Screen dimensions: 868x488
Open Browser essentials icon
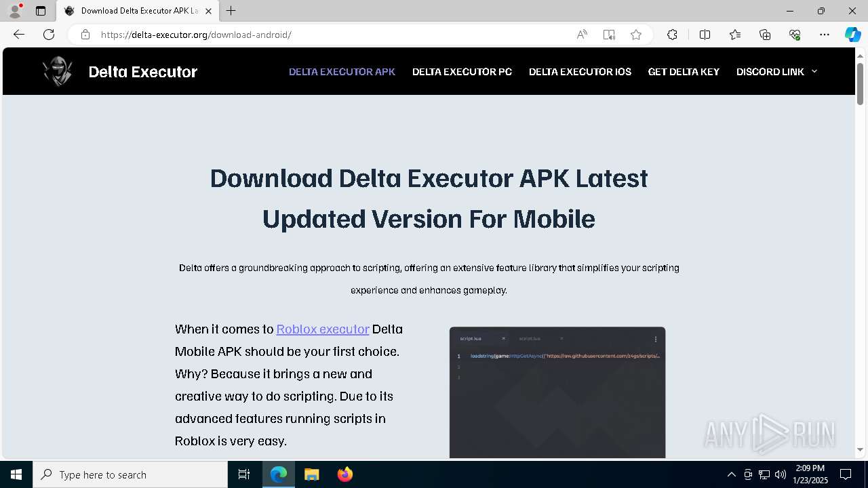pyautogui.click(x=795, y=35)
